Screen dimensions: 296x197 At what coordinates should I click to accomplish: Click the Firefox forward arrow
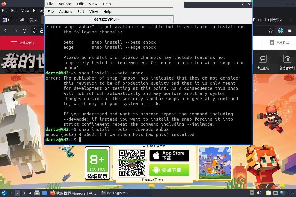tap(15, 31)
